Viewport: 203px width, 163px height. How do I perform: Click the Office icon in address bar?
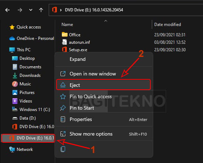point(54,10)
